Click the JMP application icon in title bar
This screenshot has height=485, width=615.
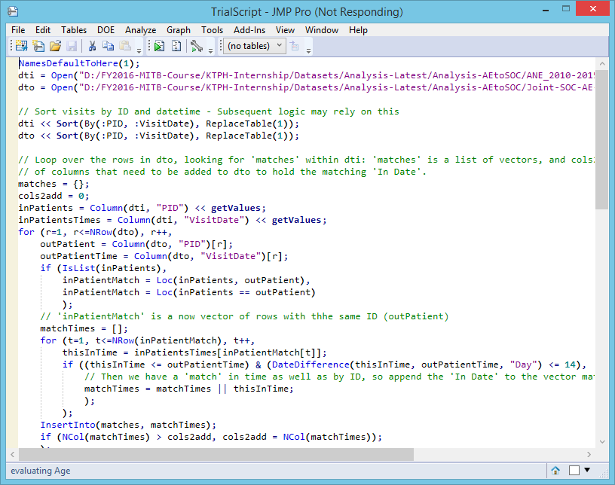[x=13, y=11]
